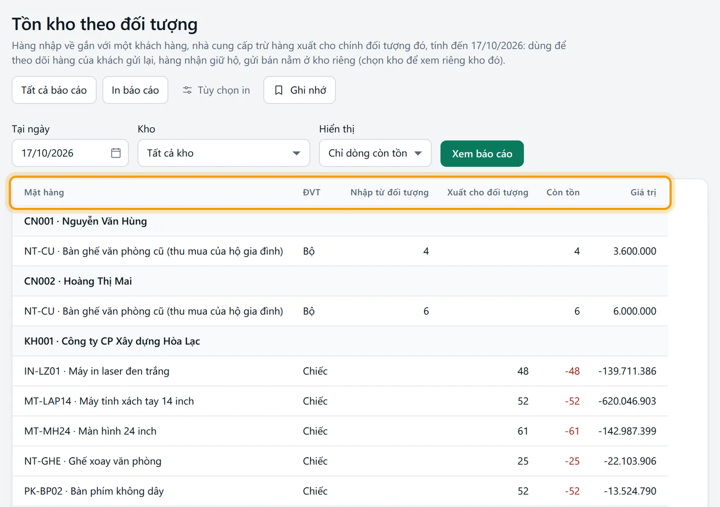Click the value -142.987.399
This screenshot has height=507, width=720.
coord(627,431)
